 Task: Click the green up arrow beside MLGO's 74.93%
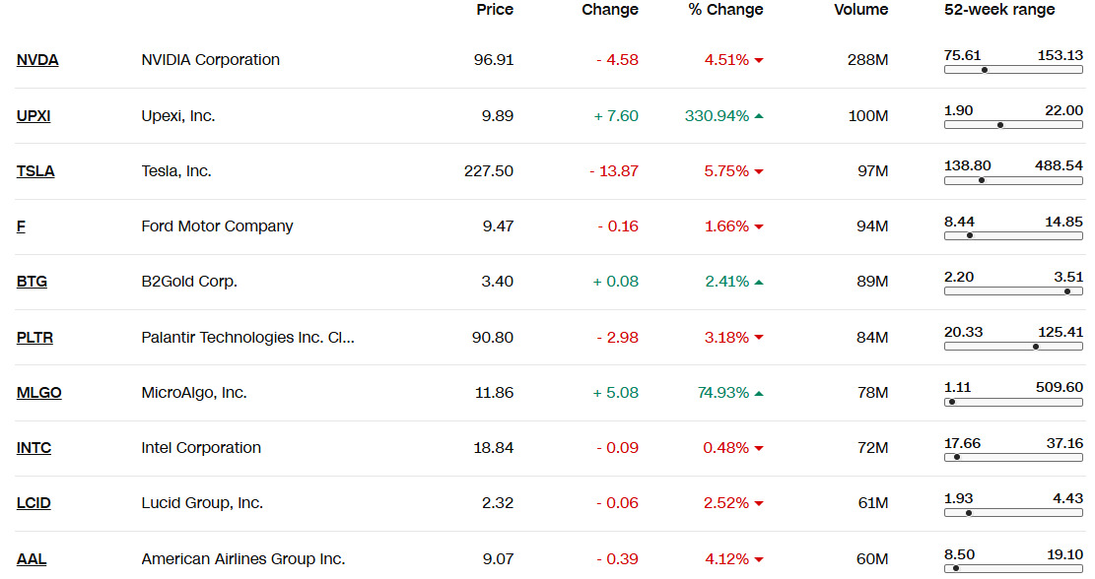tap(759, 394)
